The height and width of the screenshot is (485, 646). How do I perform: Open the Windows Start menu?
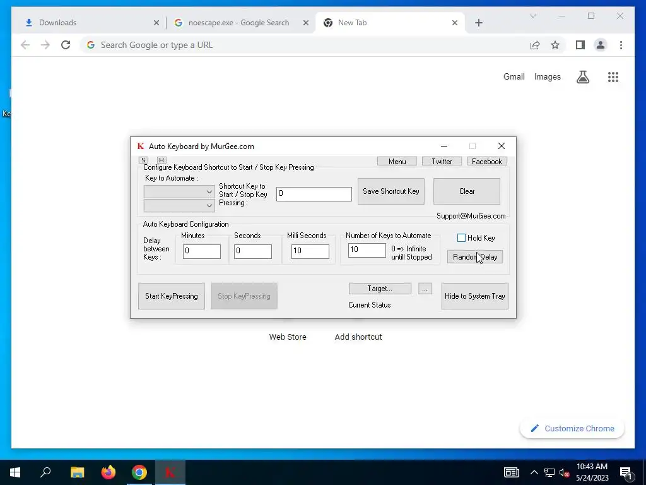coord(15,472)
